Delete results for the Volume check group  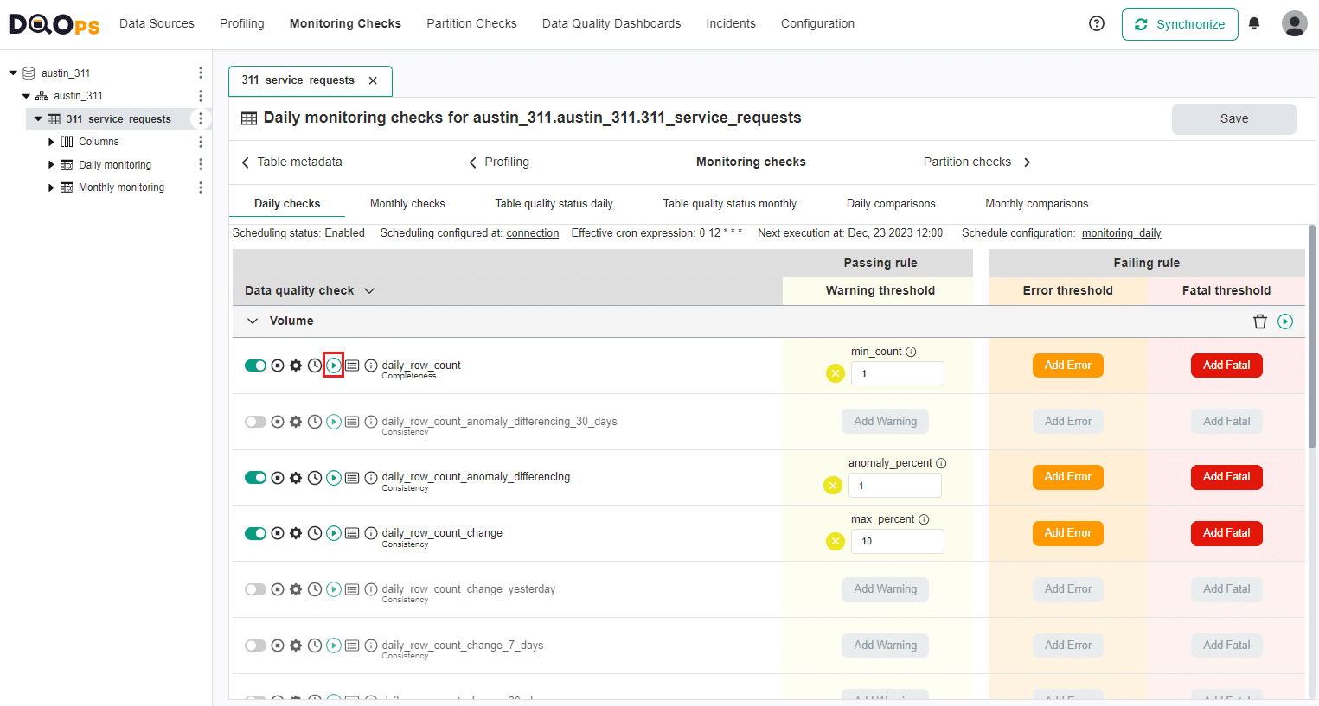point(1260,321)
